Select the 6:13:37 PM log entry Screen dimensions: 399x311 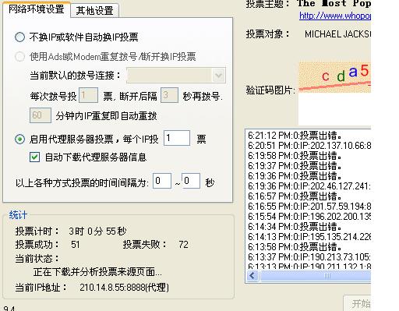click(309, 257)
